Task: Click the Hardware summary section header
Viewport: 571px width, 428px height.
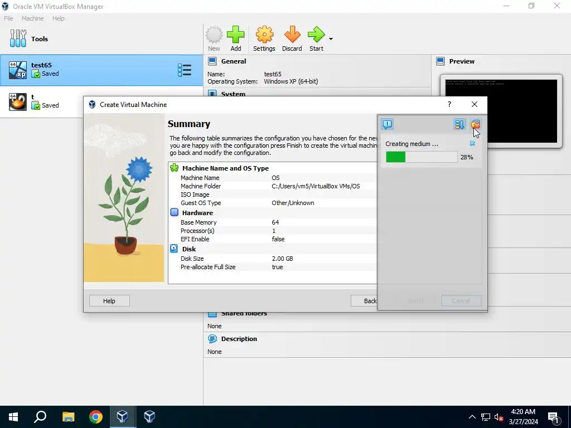Action: coord(197,213)
